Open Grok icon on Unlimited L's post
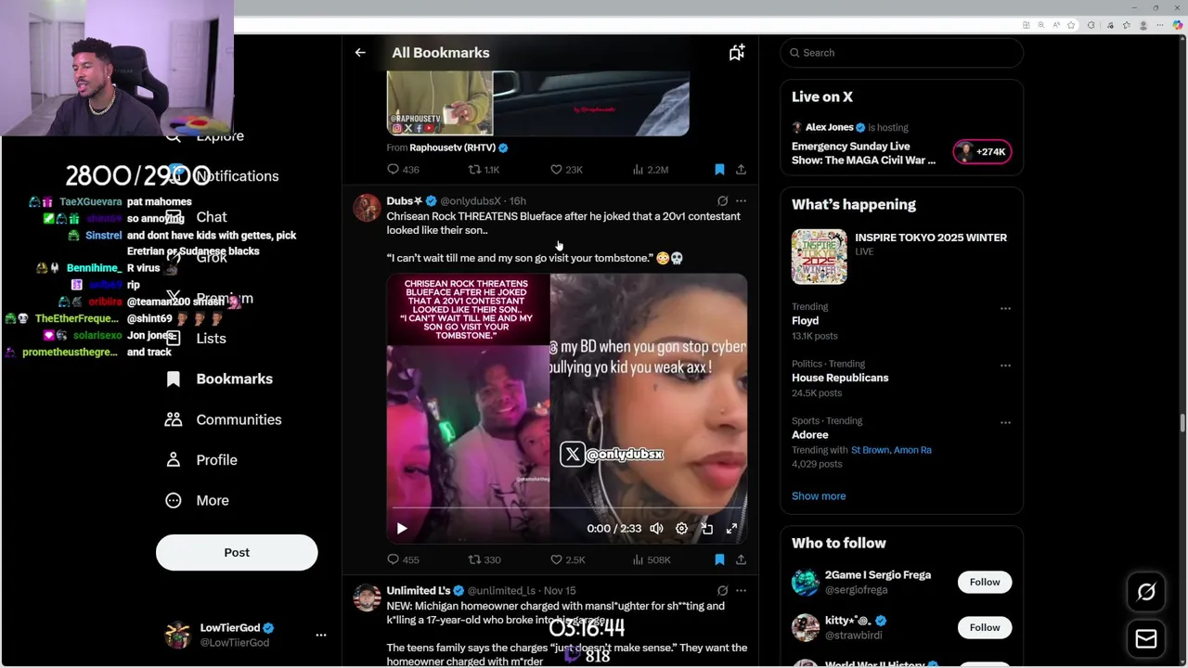The image size is (1188, 668). point(722,590)
